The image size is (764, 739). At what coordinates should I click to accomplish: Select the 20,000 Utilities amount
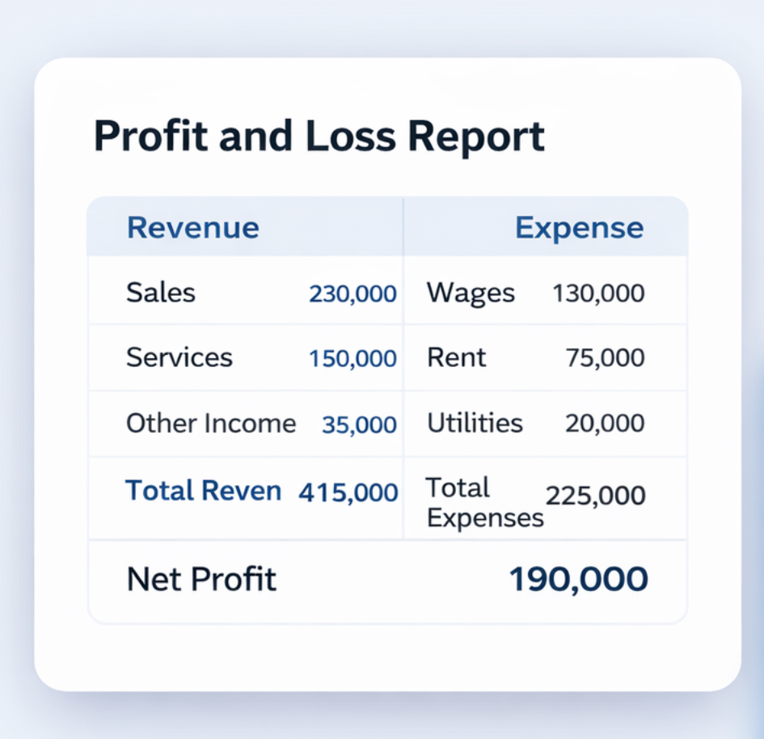(x=605, y=423)
